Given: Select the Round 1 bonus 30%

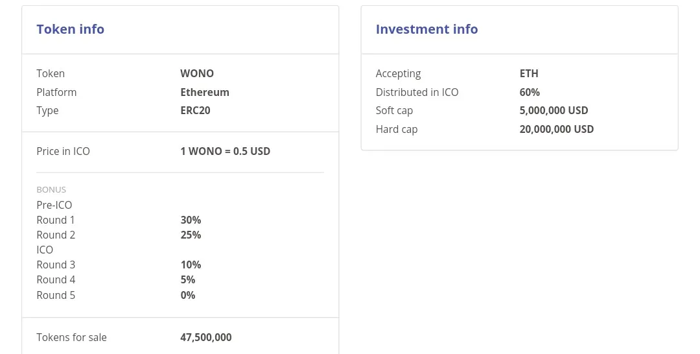Looking at the screenshot, I should click(x=191, y=220).
